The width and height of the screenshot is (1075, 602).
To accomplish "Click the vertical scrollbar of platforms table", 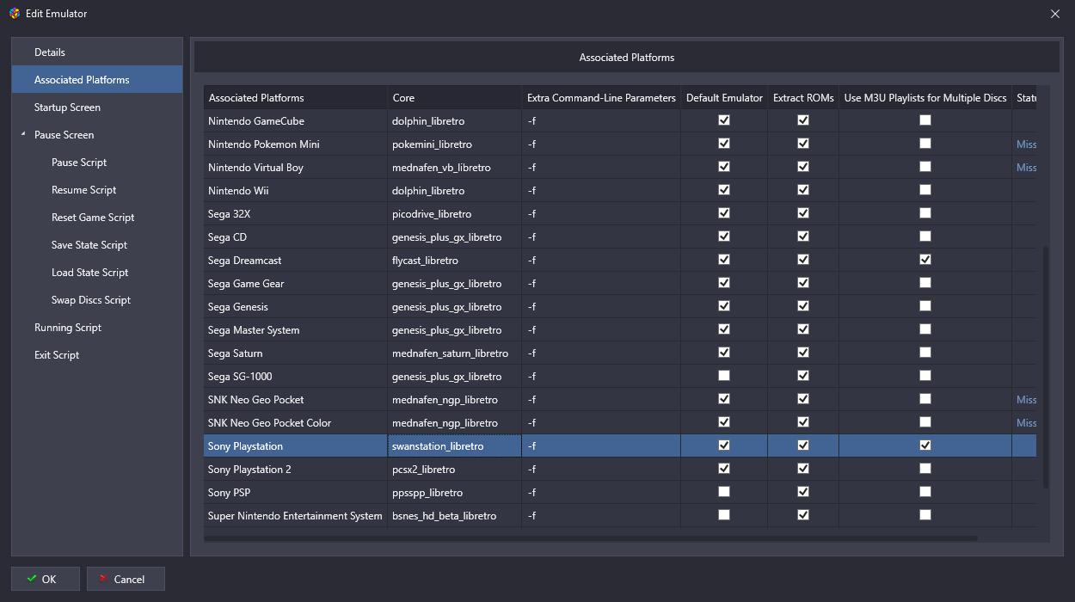I will click(x=1046, y=368).
